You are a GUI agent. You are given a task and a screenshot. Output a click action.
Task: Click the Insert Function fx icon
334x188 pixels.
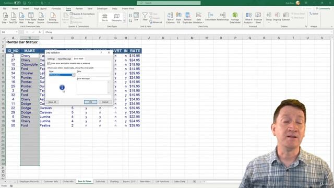click(40, 32)
